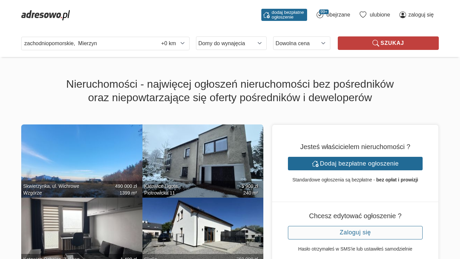
Task: Expand the +0 km distance dropdown
Action: (173, 44)
